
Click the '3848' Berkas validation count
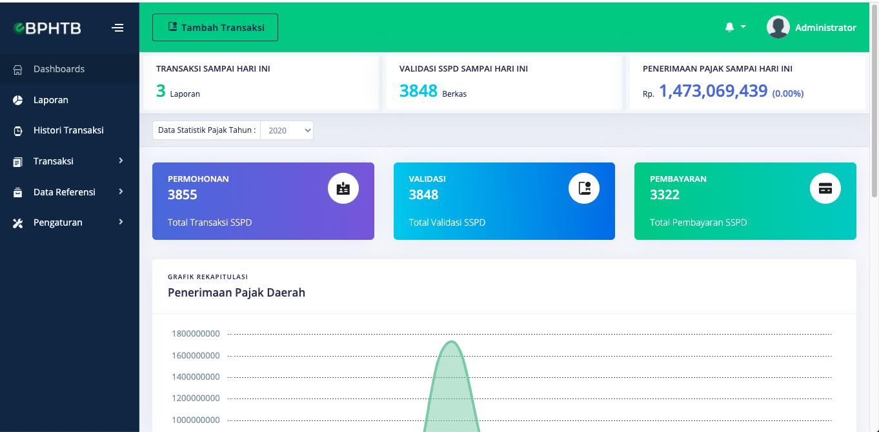pyautogui.click(x=418, y=91)
